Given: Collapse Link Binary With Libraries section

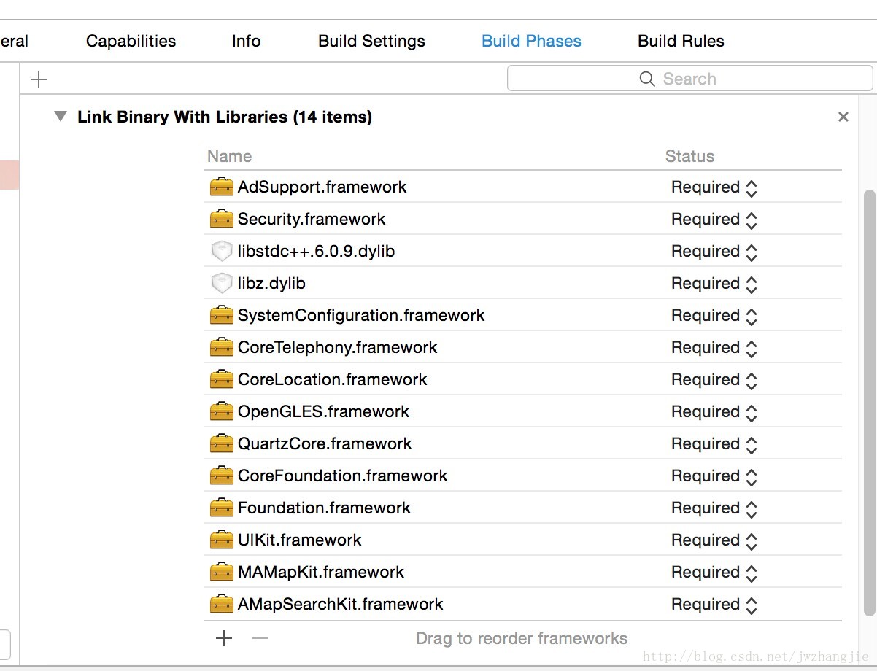Looking at the screenshot, I should 61,117.
